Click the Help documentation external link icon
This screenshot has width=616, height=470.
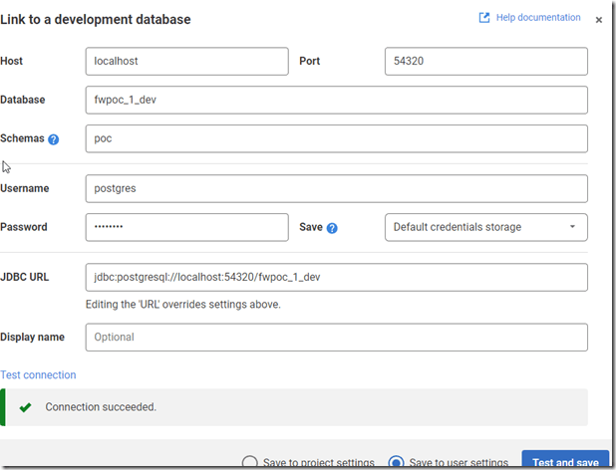(484, 18)
